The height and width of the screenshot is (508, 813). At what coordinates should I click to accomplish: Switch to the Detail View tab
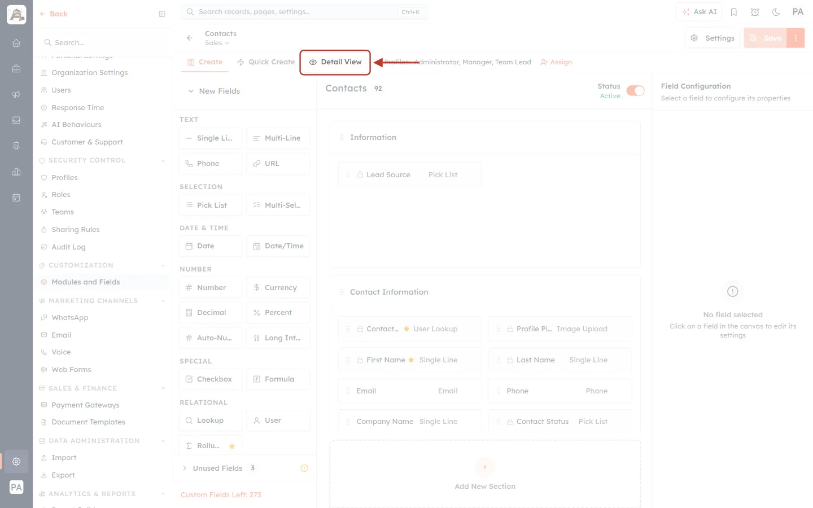tap(335, 62)
